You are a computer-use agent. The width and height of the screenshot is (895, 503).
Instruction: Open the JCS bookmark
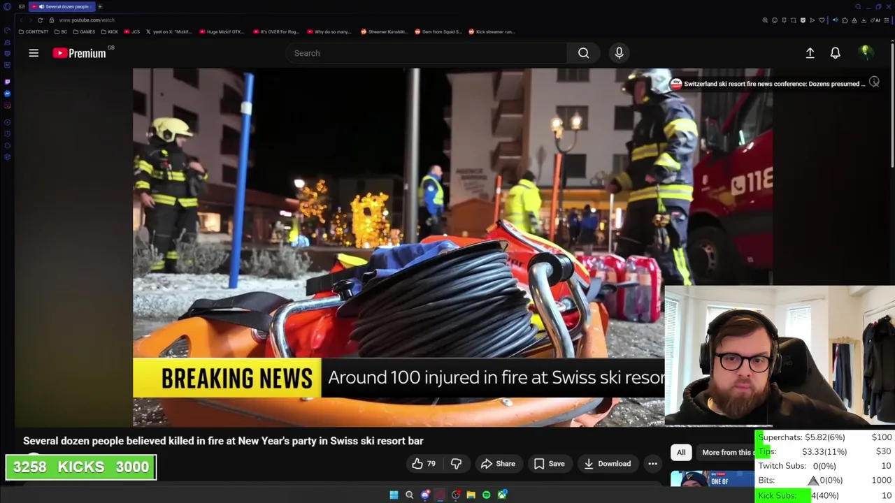tap(132, 31)
